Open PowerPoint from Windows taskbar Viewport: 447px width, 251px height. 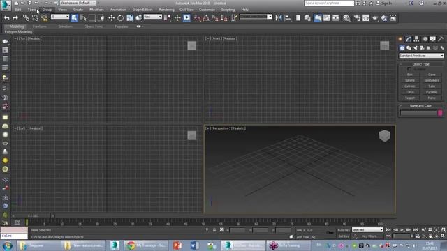177,245
